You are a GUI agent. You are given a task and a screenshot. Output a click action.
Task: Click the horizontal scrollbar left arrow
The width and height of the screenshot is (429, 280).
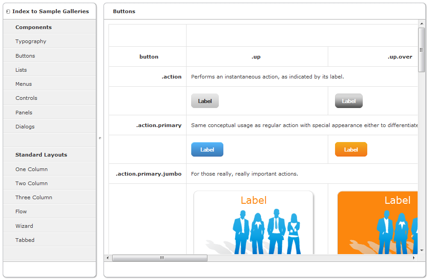pyautogui.click(x=108, y=258)
